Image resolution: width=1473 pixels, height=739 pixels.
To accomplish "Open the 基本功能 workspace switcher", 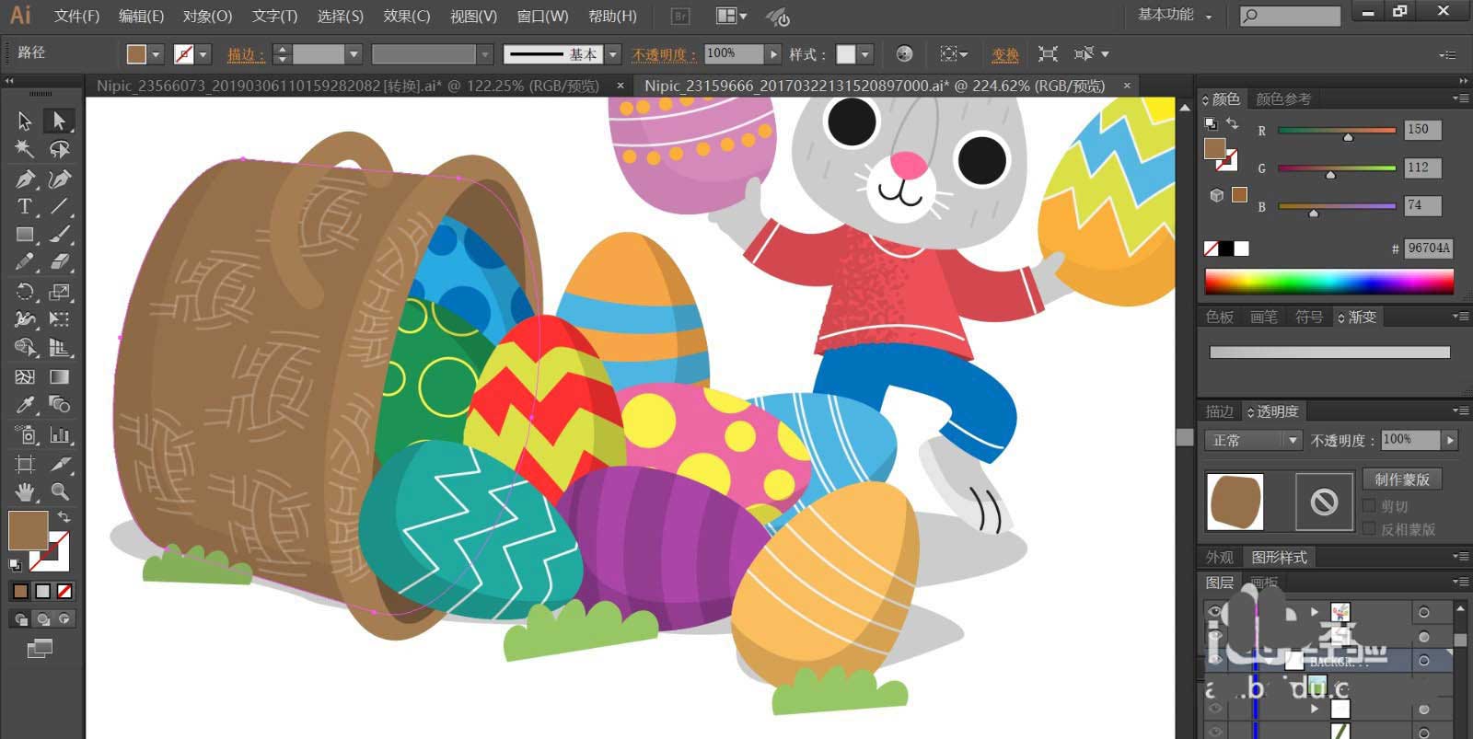I will [x=1176, y=15].
